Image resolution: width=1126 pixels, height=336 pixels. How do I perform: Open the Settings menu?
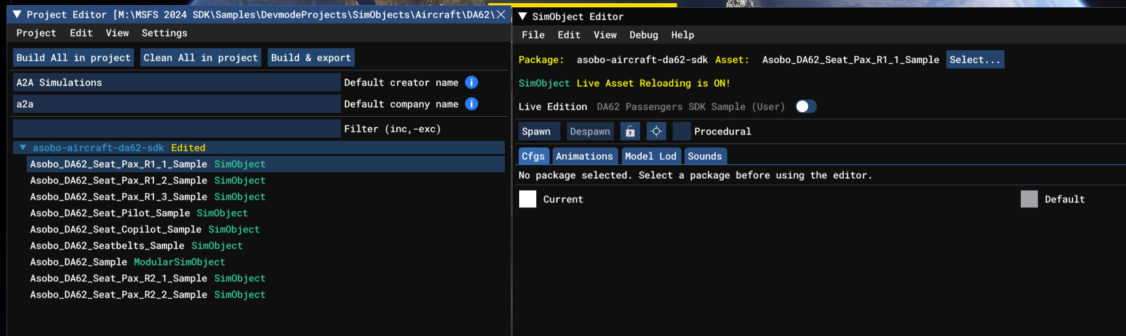tap(165, 33)
